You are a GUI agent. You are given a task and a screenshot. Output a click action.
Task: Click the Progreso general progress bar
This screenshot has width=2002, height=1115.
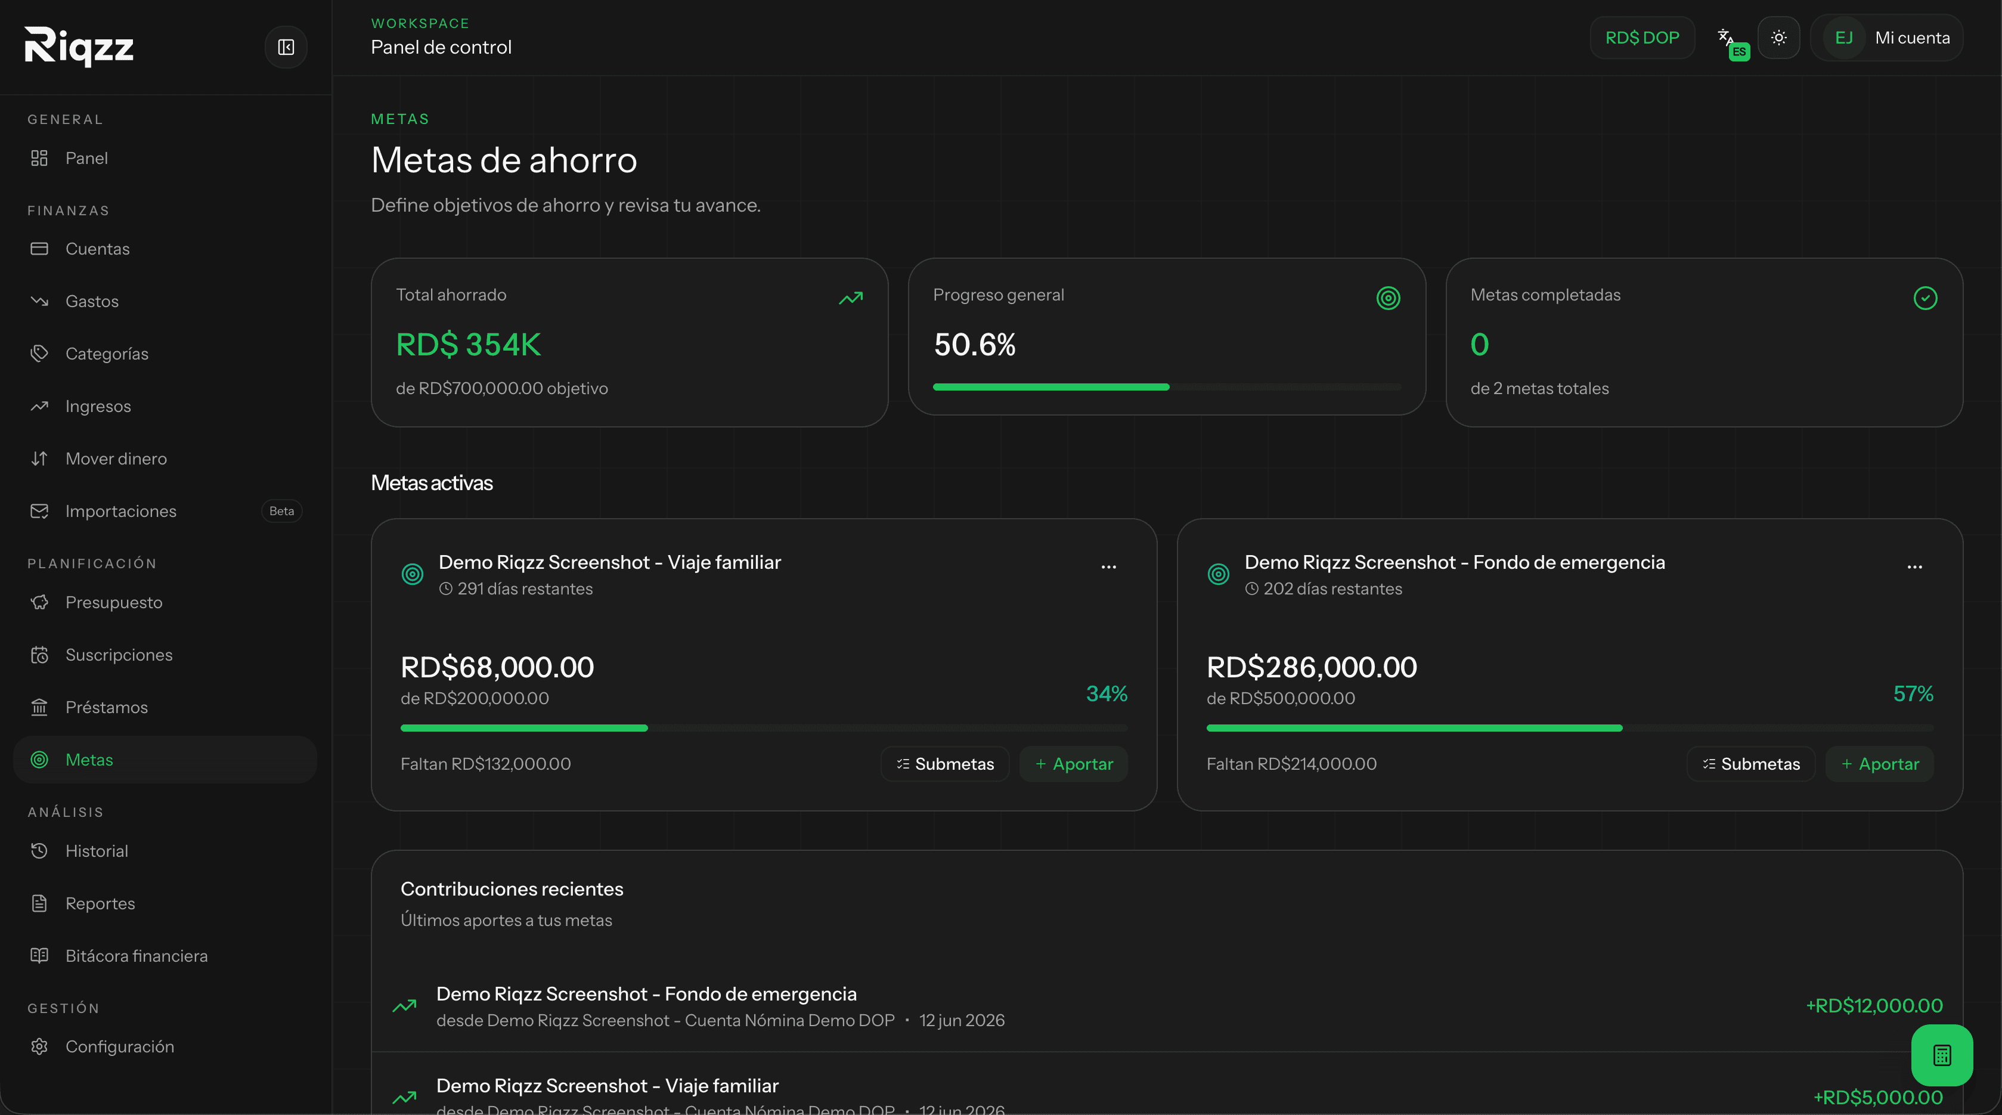click(x=1167, y=387)
